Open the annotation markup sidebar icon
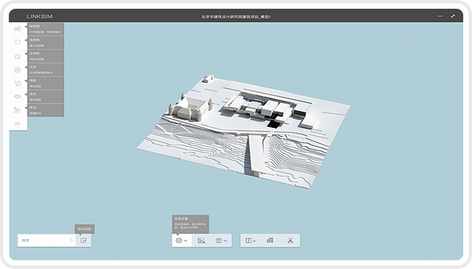 [x=18, y=110]
